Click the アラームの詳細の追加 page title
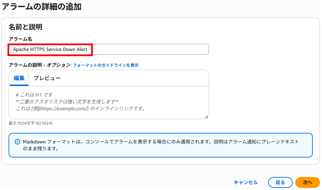This screenshot has width=322, height=190. 42,7
